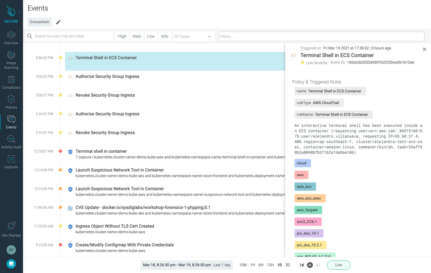
Task: Click the aws_fargate tag
Action: (308, 210)
